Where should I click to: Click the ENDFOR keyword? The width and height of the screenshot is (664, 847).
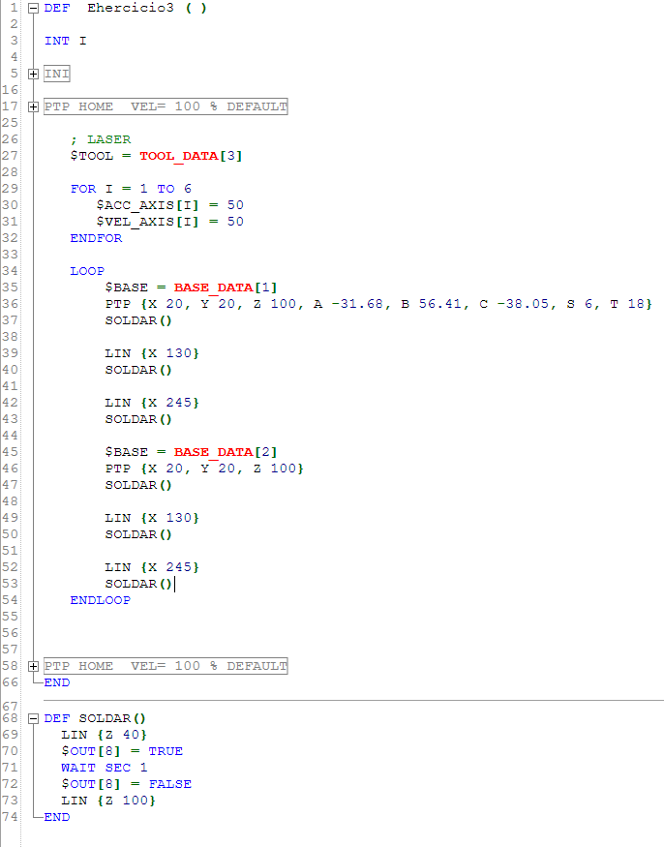click(x=96, y=238)
